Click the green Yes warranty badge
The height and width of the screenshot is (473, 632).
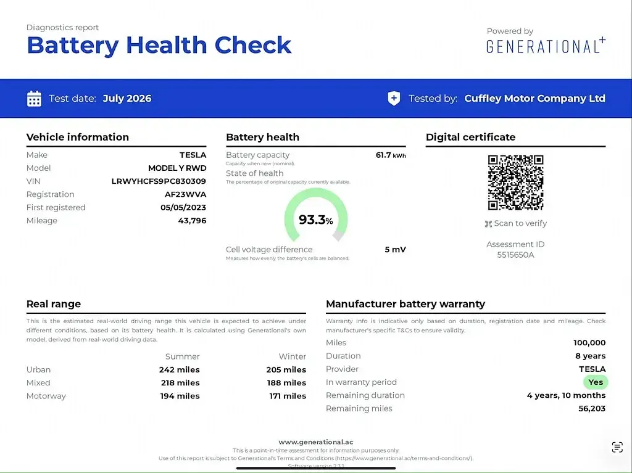pyautogui.click(x=596, y=382)
